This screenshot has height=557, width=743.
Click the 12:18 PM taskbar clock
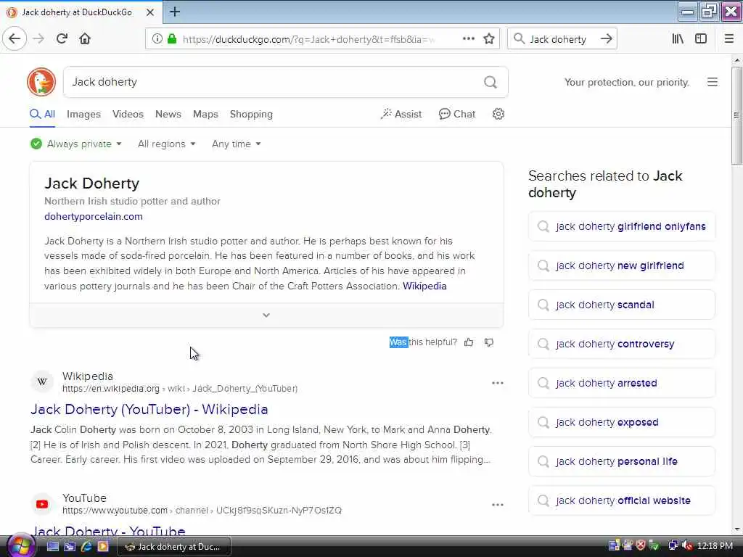click(x=715, y=545)
